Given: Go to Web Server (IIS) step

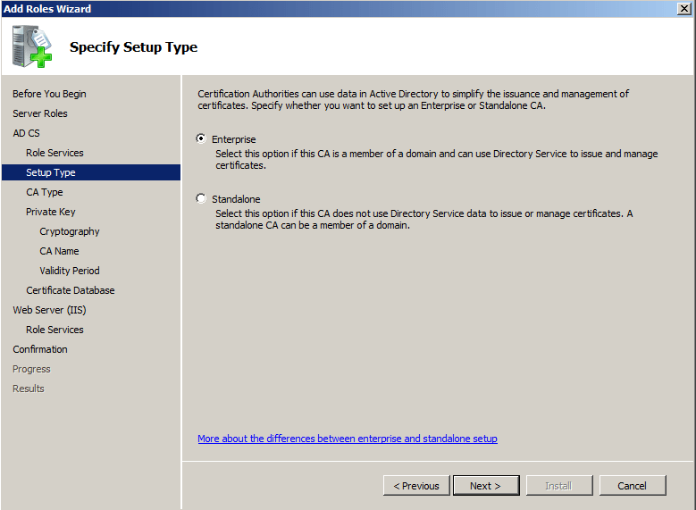Looking at the screenshot, I should click(x=49, y=310).
